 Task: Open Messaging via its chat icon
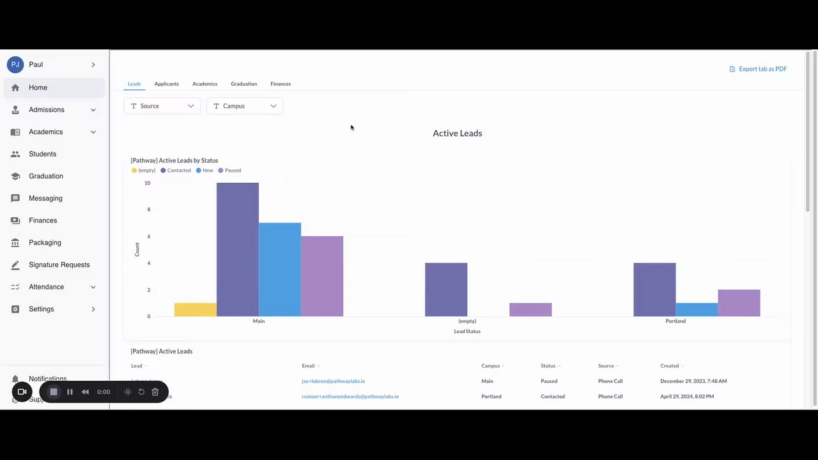[x=15, y=198]
